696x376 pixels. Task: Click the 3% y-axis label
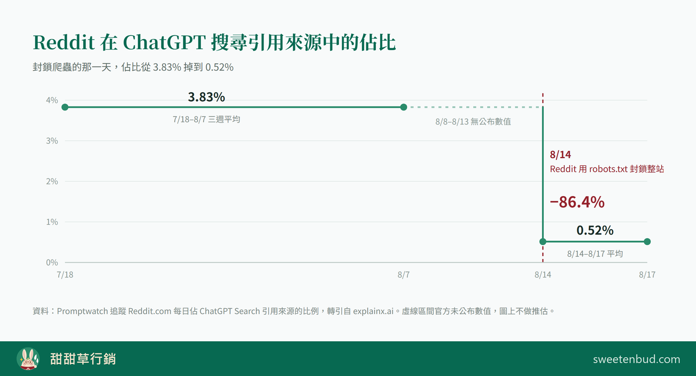tap(52, 141)
